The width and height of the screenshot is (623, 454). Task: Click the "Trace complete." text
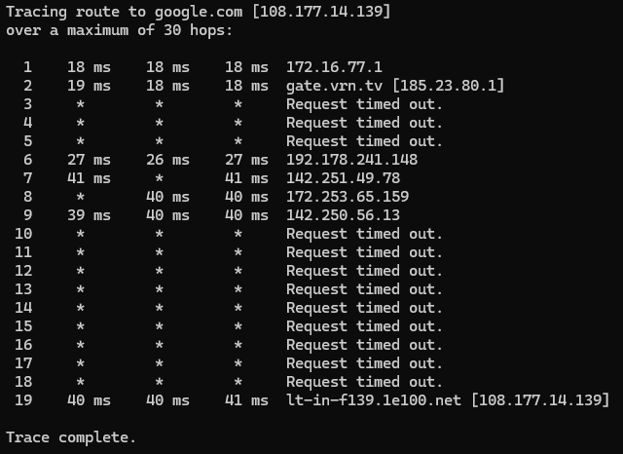tap(71, 437)
